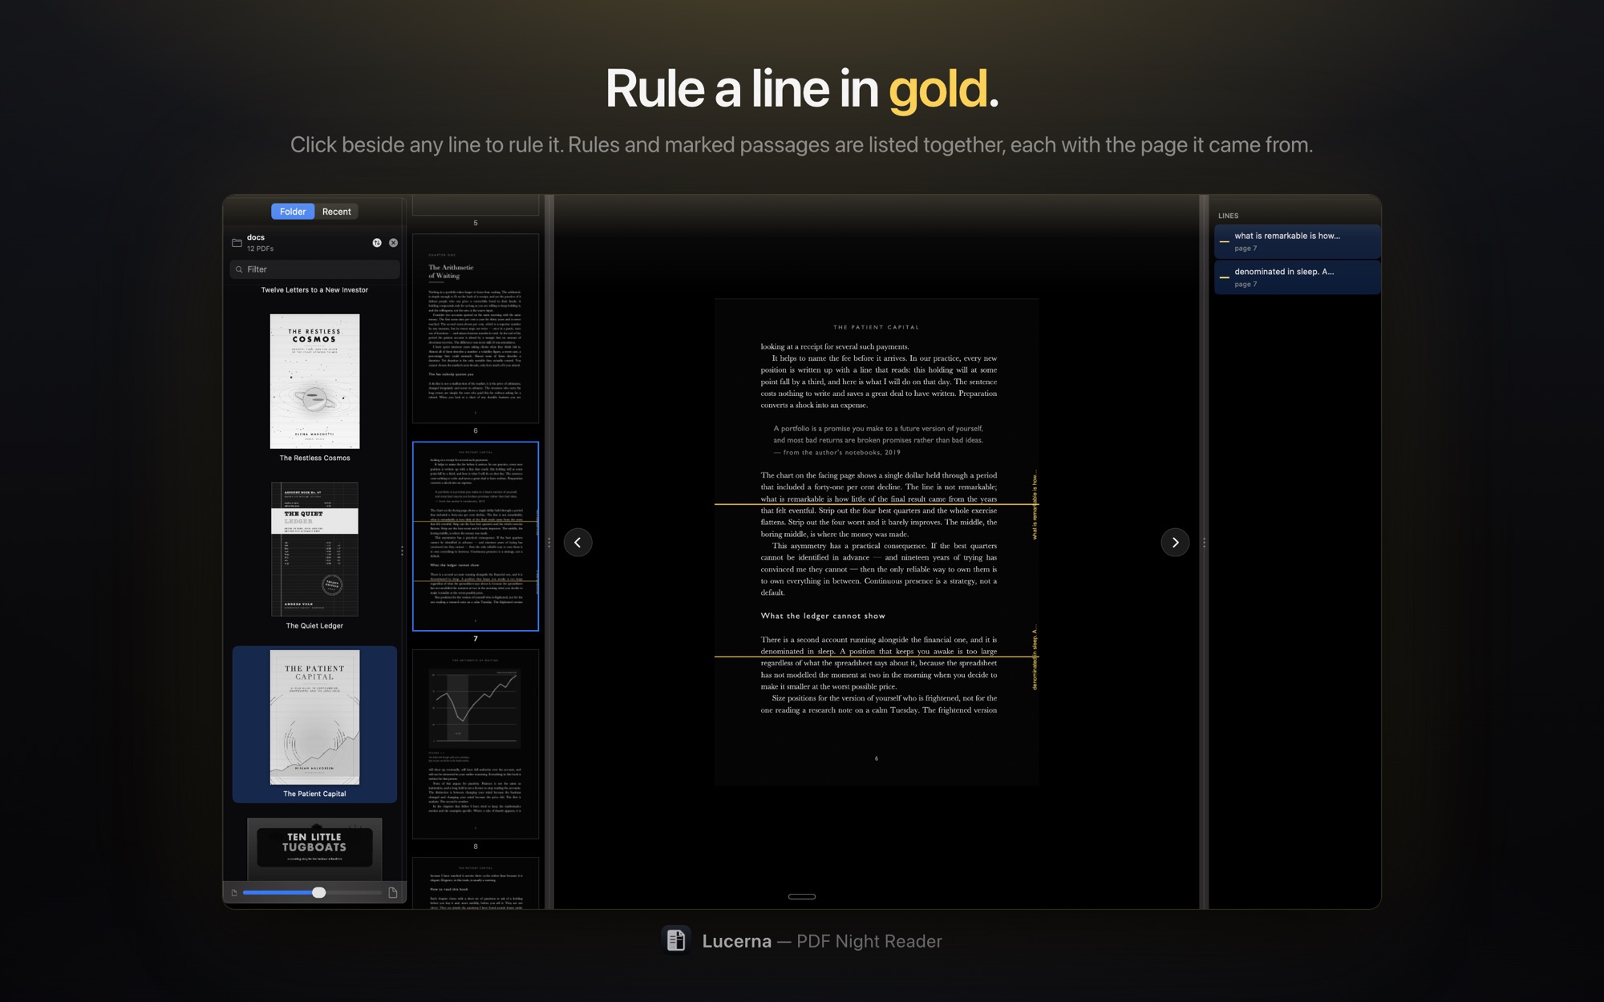This screenshot has width=1604, height=1002.
Task: Click the vertical 'what is remarkable is how...' margin label
Action: (x=1035, y=505)
